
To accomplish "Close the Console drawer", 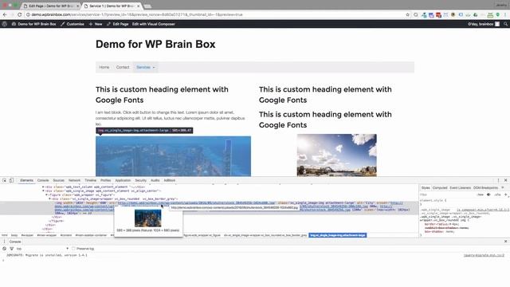I will (505, 242).
